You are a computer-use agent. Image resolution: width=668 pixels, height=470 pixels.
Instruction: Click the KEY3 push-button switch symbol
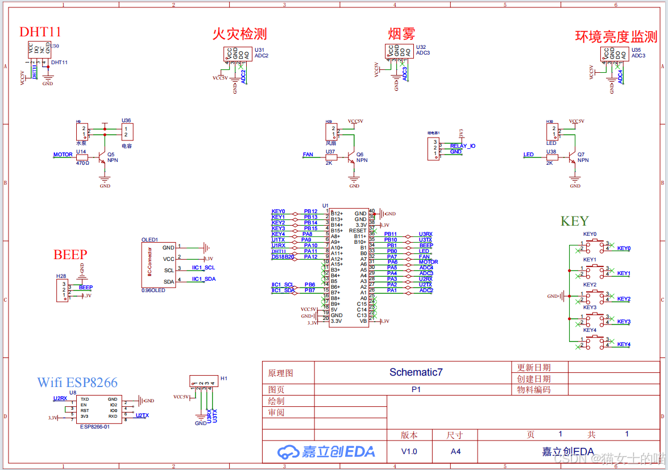[594, 319]
